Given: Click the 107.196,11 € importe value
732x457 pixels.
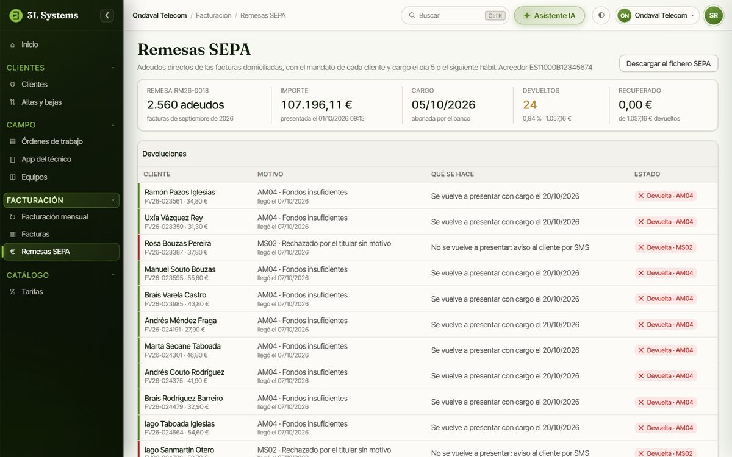Looking at the screenshot, I should [x=316, y=105].
